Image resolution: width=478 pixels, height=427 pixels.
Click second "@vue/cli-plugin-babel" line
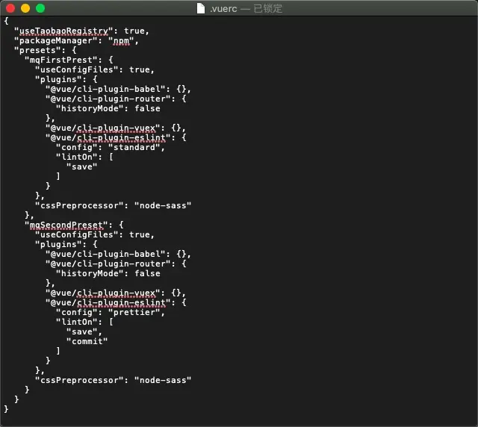pyautogui.click(x=118, y=255)
